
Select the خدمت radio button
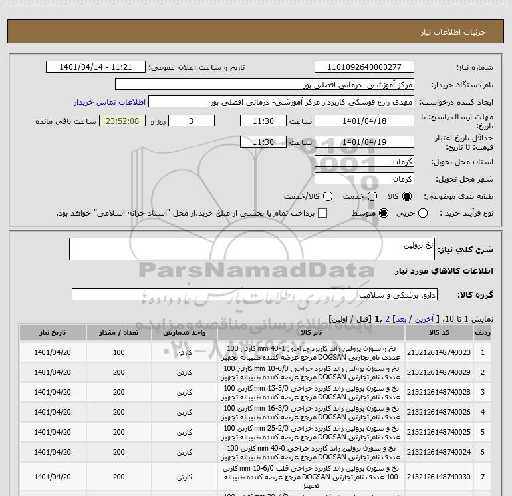pos(372,196)
